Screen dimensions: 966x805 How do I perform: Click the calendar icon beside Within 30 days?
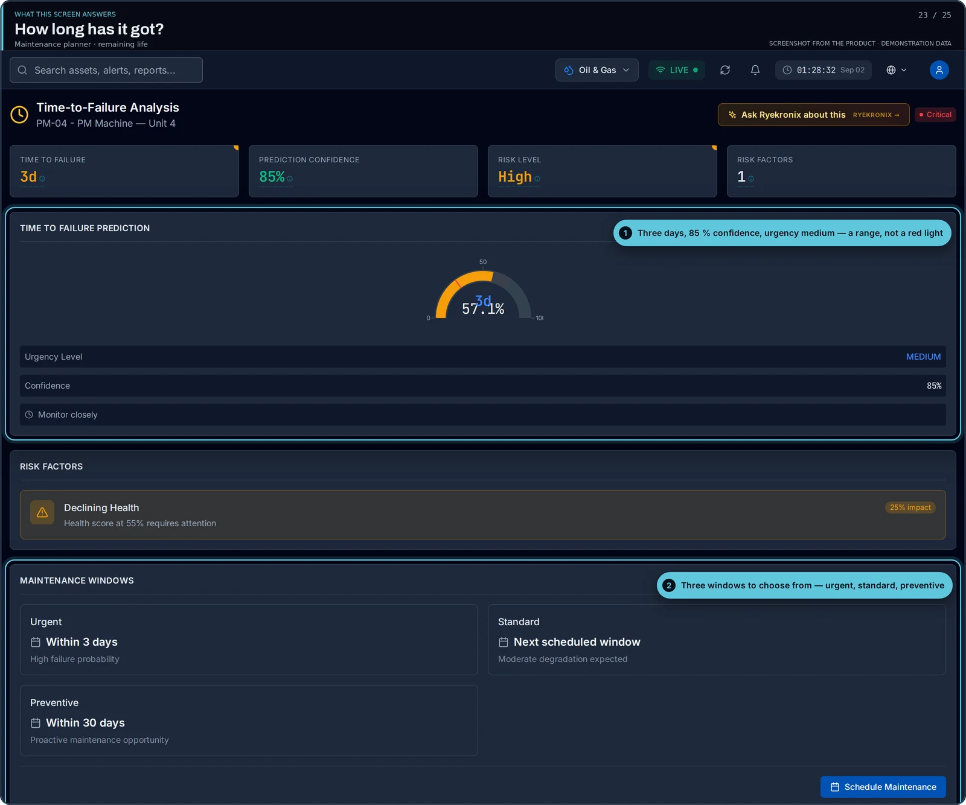[x=36, y=723]
